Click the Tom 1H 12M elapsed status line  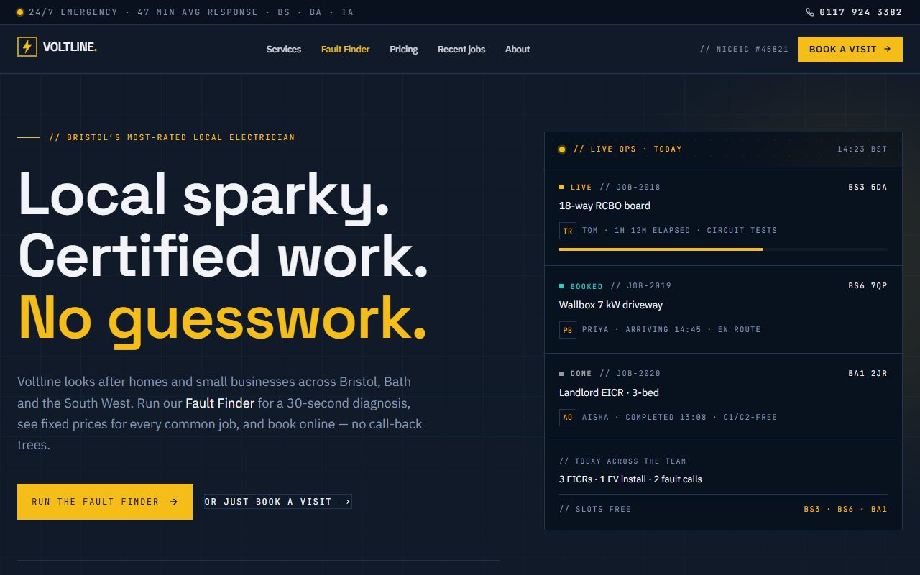pyautogui.click(x=680, y=230)
